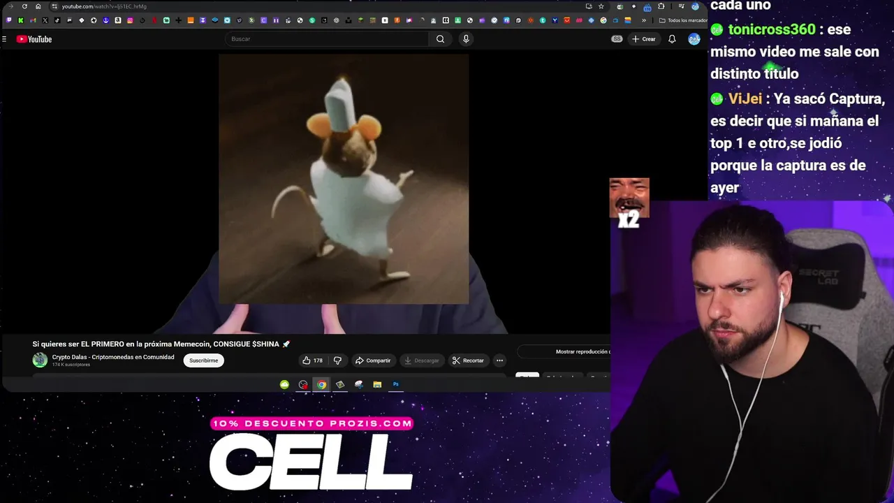Click the 174 K suscriptores text
The width and height of the screenshot is (894, 503).
click(x=71, y=365)
